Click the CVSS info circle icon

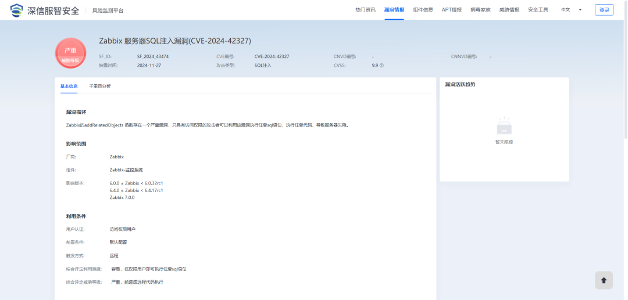tap(381, 66)
